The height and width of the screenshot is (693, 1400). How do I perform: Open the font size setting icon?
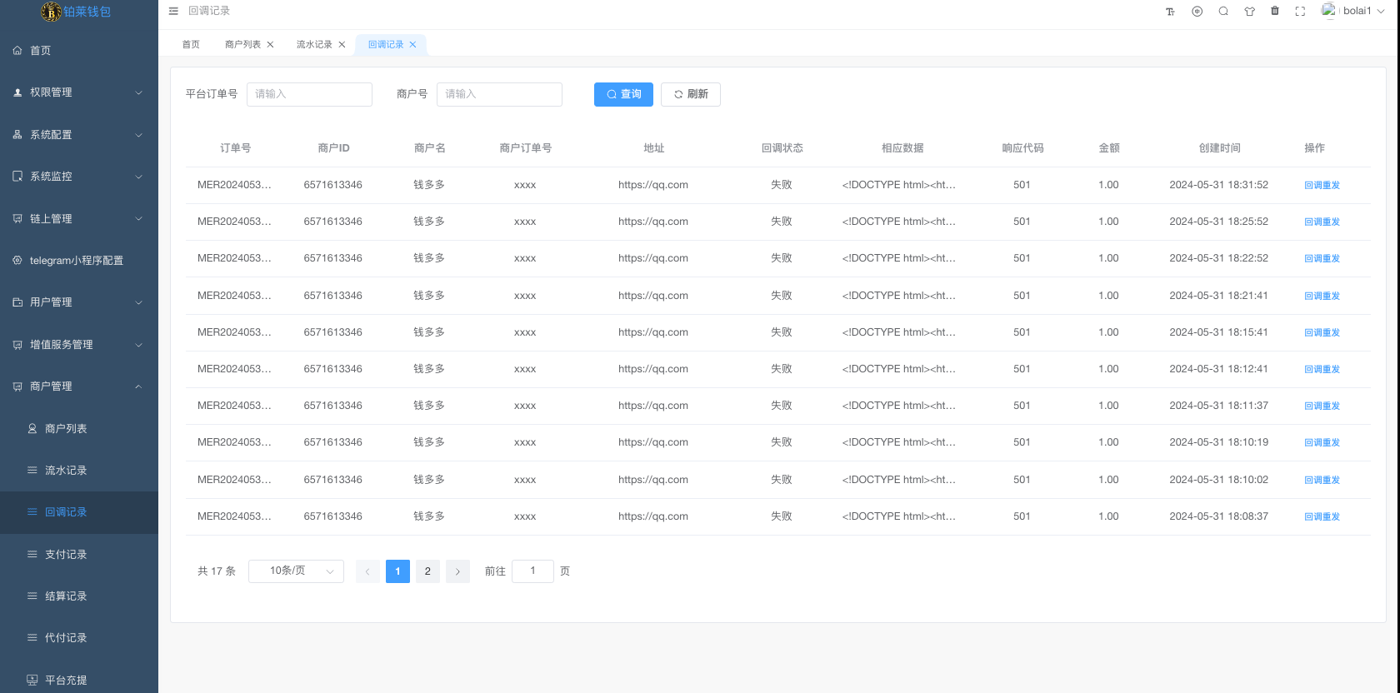pyautogui.click(x=1170, y=12)
